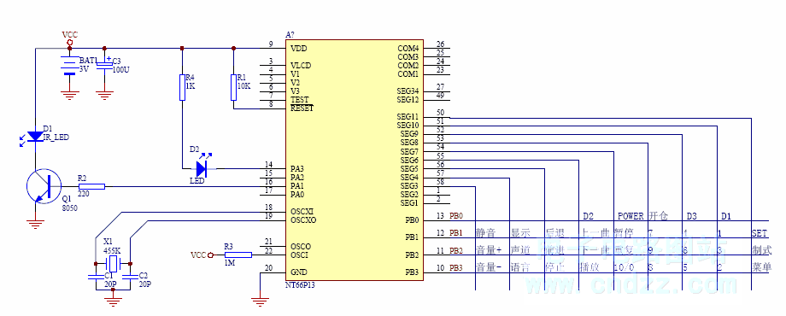Select the RESET pin label on chip

302,108
